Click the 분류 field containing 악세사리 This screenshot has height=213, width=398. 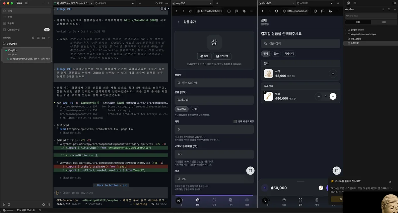click(x=214, y=99)
